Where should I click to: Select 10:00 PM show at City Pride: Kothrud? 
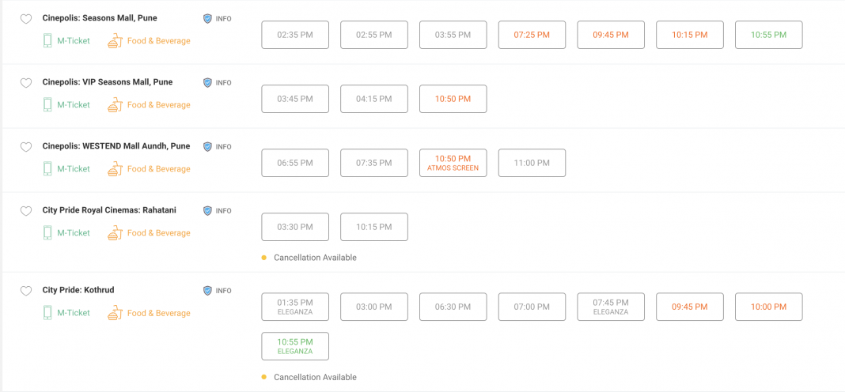[768, 307]
